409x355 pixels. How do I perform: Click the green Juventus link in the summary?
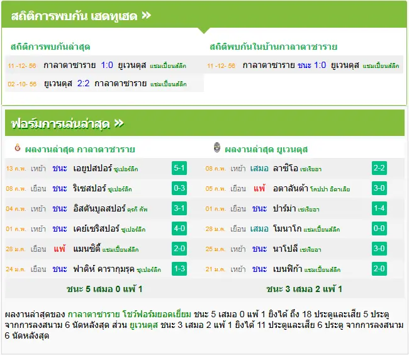click(x=143, y=325)
